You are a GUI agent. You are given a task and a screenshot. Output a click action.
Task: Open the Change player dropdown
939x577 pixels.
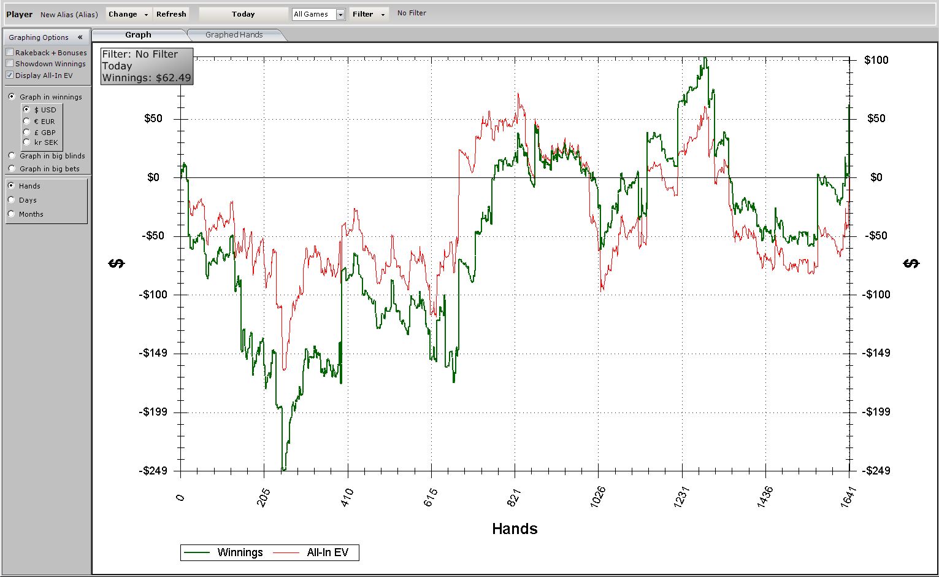128,14
